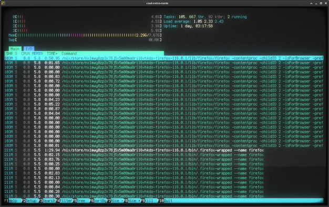Click the F1 Help function key
The image size is (329, 207).
(x=13, y=201)
